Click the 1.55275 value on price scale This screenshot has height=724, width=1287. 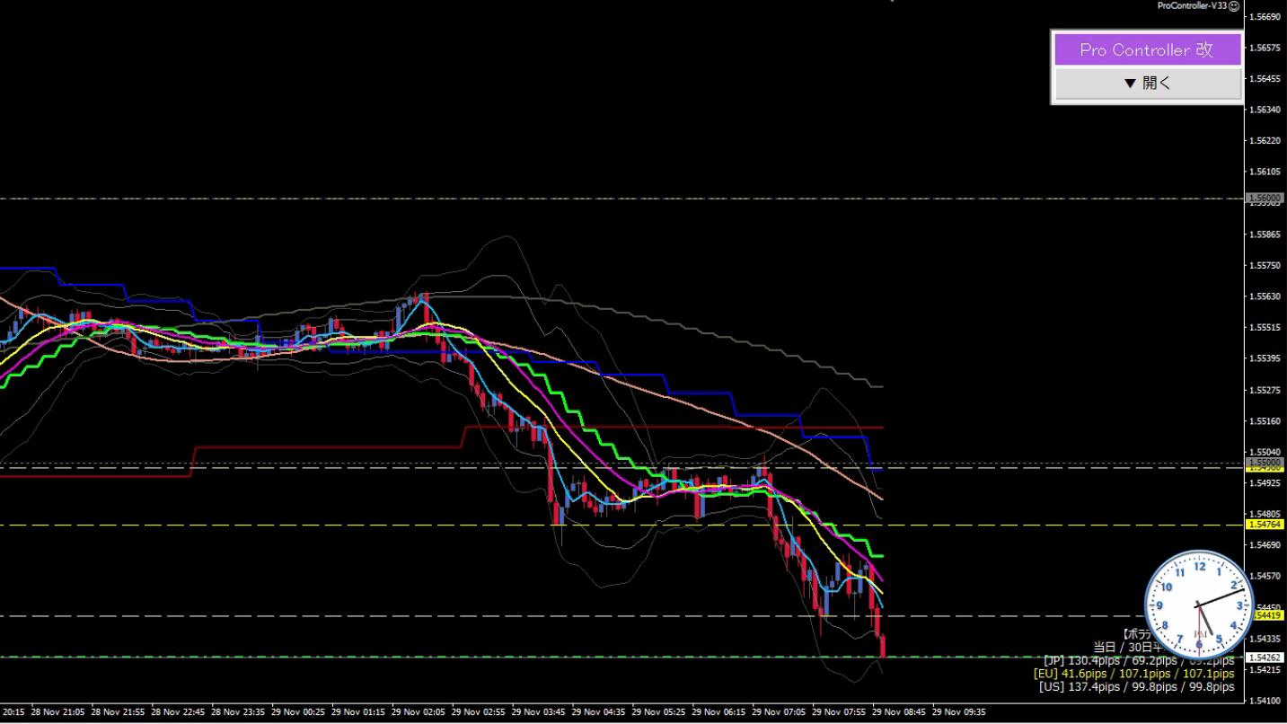pos(1265,390)
